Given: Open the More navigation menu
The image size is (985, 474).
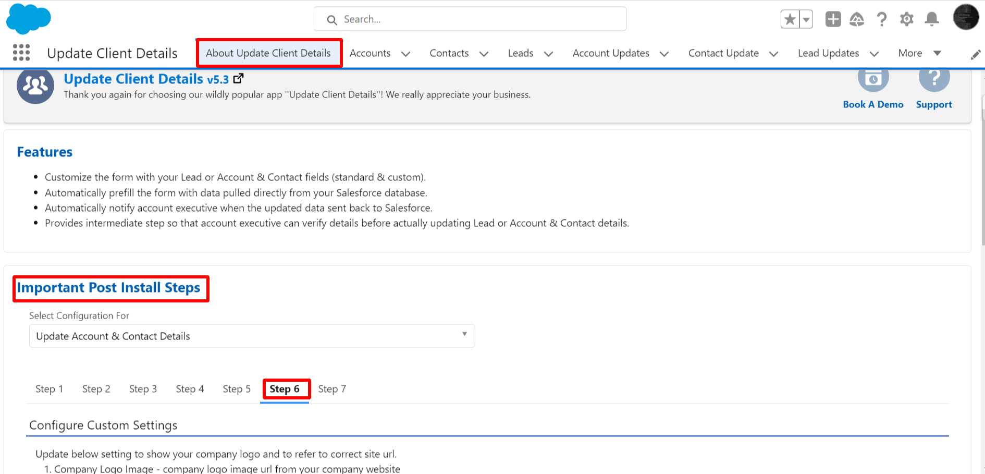Looking at the screenshot, I should point(919,53).
